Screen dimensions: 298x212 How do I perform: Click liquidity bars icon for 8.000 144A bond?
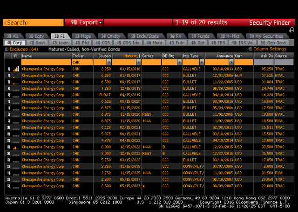pyautogui.click(x=16, y=148)
